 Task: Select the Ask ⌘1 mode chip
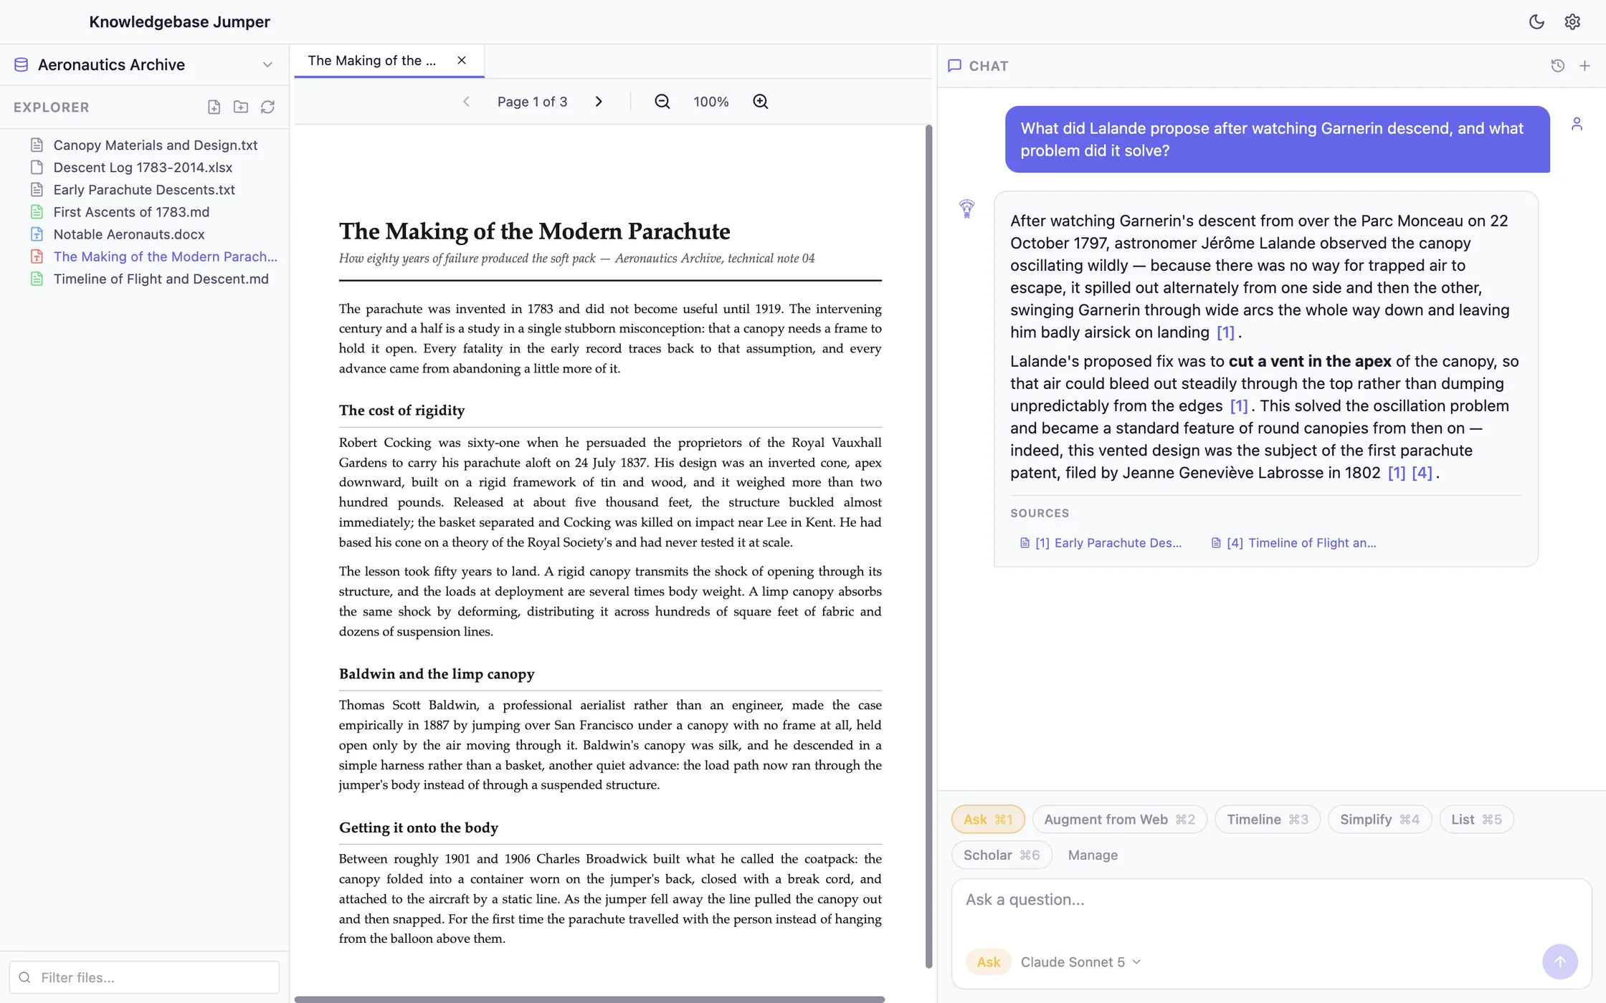point(988,819)
